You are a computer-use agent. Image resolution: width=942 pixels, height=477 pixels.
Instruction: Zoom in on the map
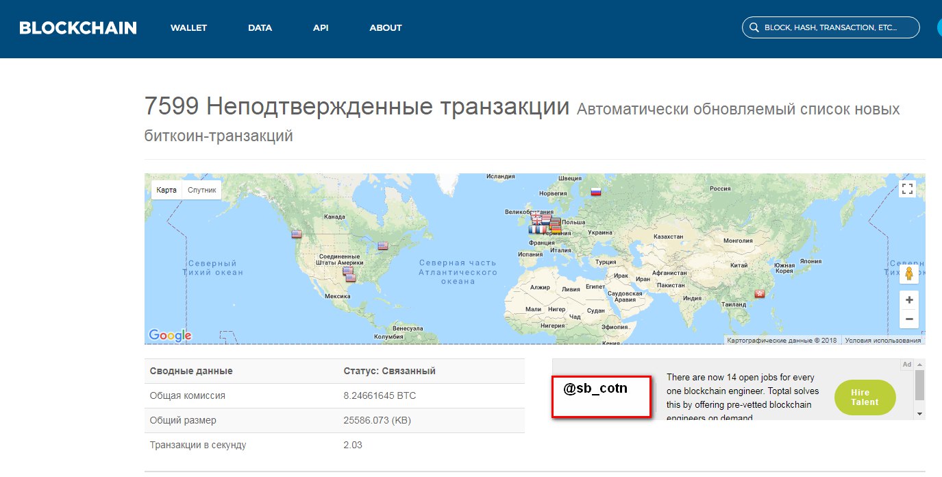909,300
